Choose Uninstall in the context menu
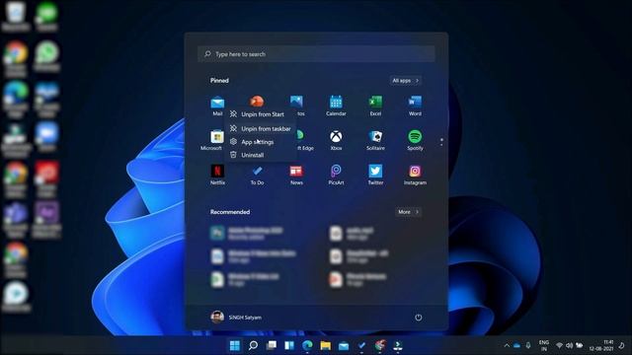 point(261,155)
